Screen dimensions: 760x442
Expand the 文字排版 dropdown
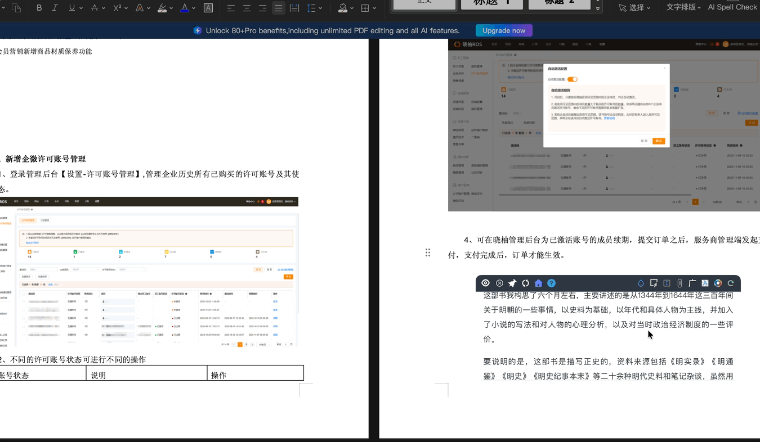pos(683,7)
